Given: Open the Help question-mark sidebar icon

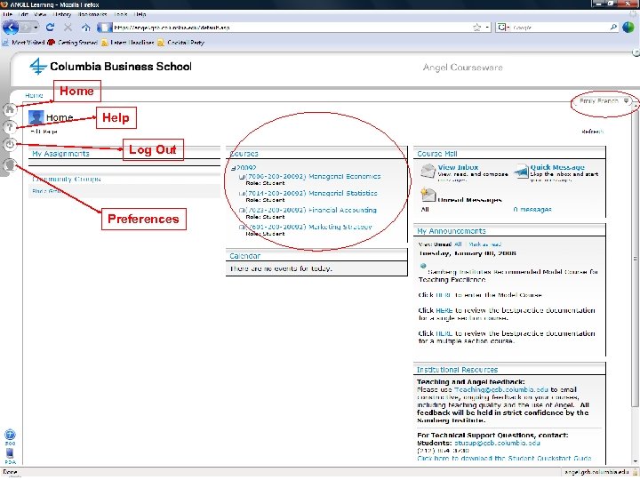Looking at the screenshot, I should pyautogui.click(x=10, y=127).
